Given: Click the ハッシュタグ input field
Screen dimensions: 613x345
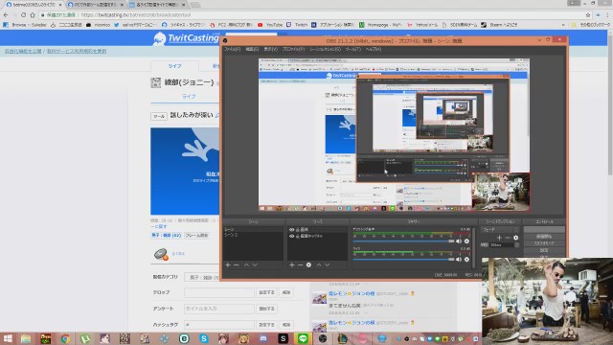Looking at the screenshot, I should [219, 325].
